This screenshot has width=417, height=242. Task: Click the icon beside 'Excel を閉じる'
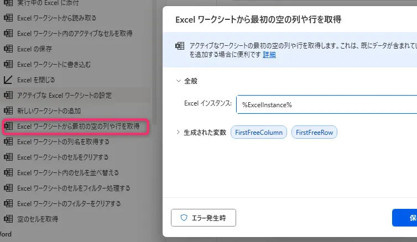click(x=8, y=80)
